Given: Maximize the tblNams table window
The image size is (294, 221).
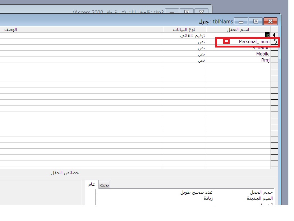Looking at the screenshot, I should (256, 21).
